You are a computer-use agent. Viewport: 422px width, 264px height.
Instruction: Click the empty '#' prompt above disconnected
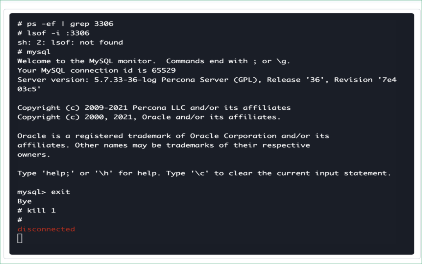click(20, 220)
